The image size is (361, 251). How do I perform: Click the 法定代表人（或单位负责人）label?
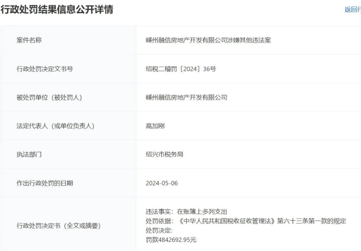coord(55,126)
